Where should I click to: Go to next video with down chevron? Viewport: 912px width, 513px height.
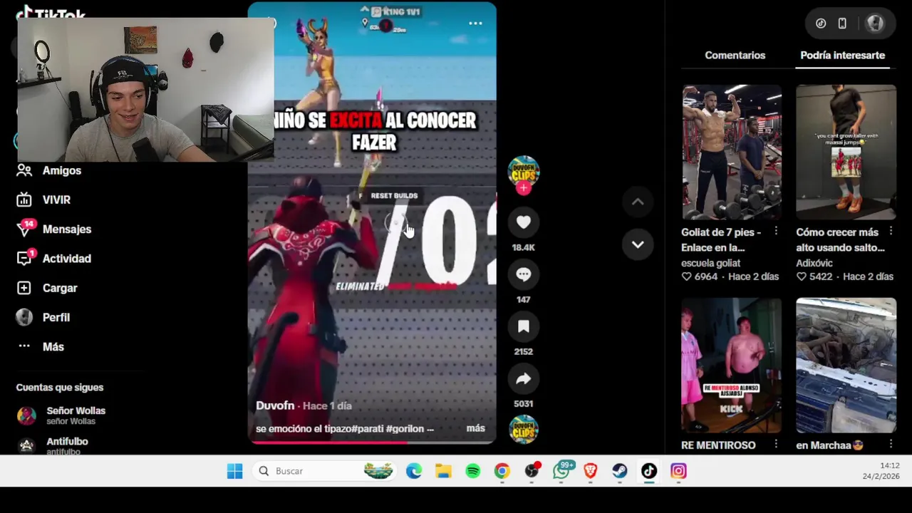click(638, 244)
